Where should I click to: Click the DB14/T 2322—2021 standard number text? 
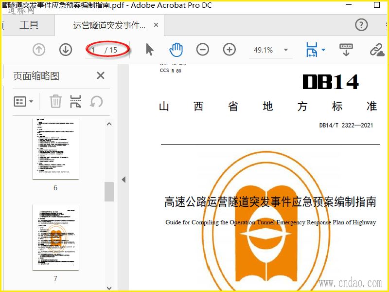pyautogui.click(x=346, y=125)
